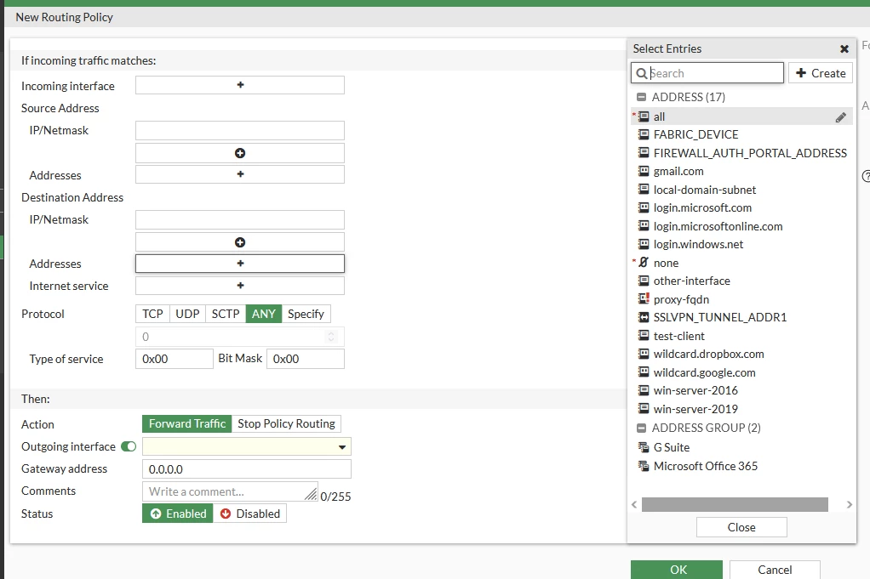Click the search magnifier icon

pyautogui.click(x=641, y=73)
